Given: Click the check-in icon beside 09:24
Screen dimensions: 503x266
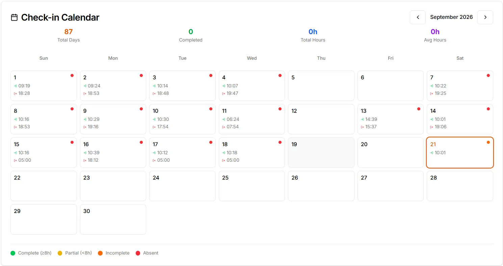Looking at the screenshot, I should (85, 86).
